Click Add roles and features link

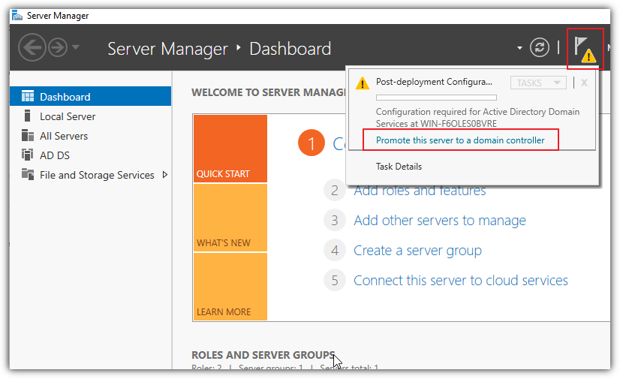coord(420,191)
